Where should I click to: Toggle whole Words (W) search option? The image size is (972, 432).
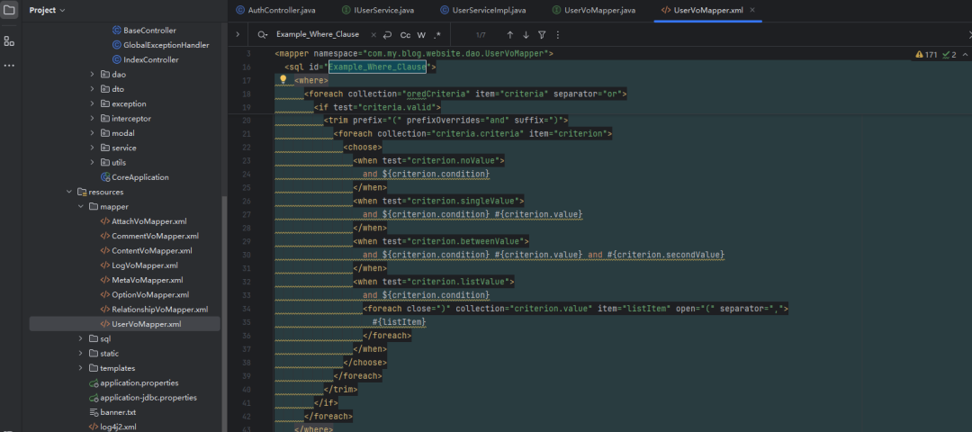coord(421,35)
